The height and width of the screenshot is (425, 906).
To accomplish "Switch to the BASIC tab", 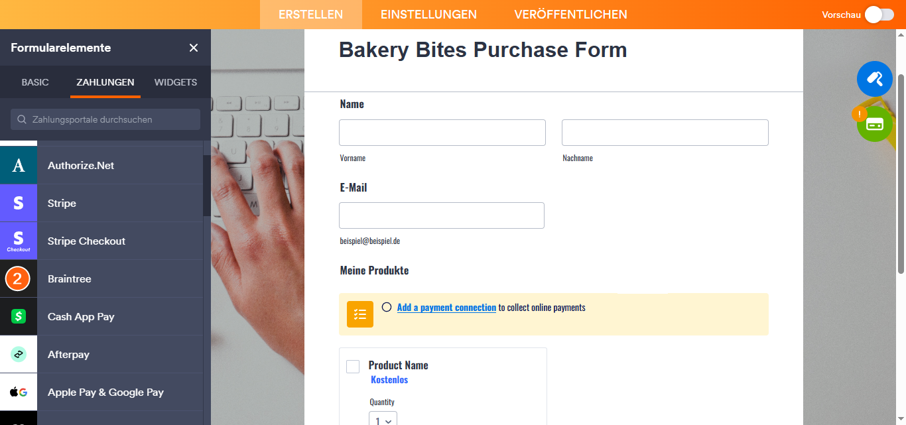I will click(35, 82).
